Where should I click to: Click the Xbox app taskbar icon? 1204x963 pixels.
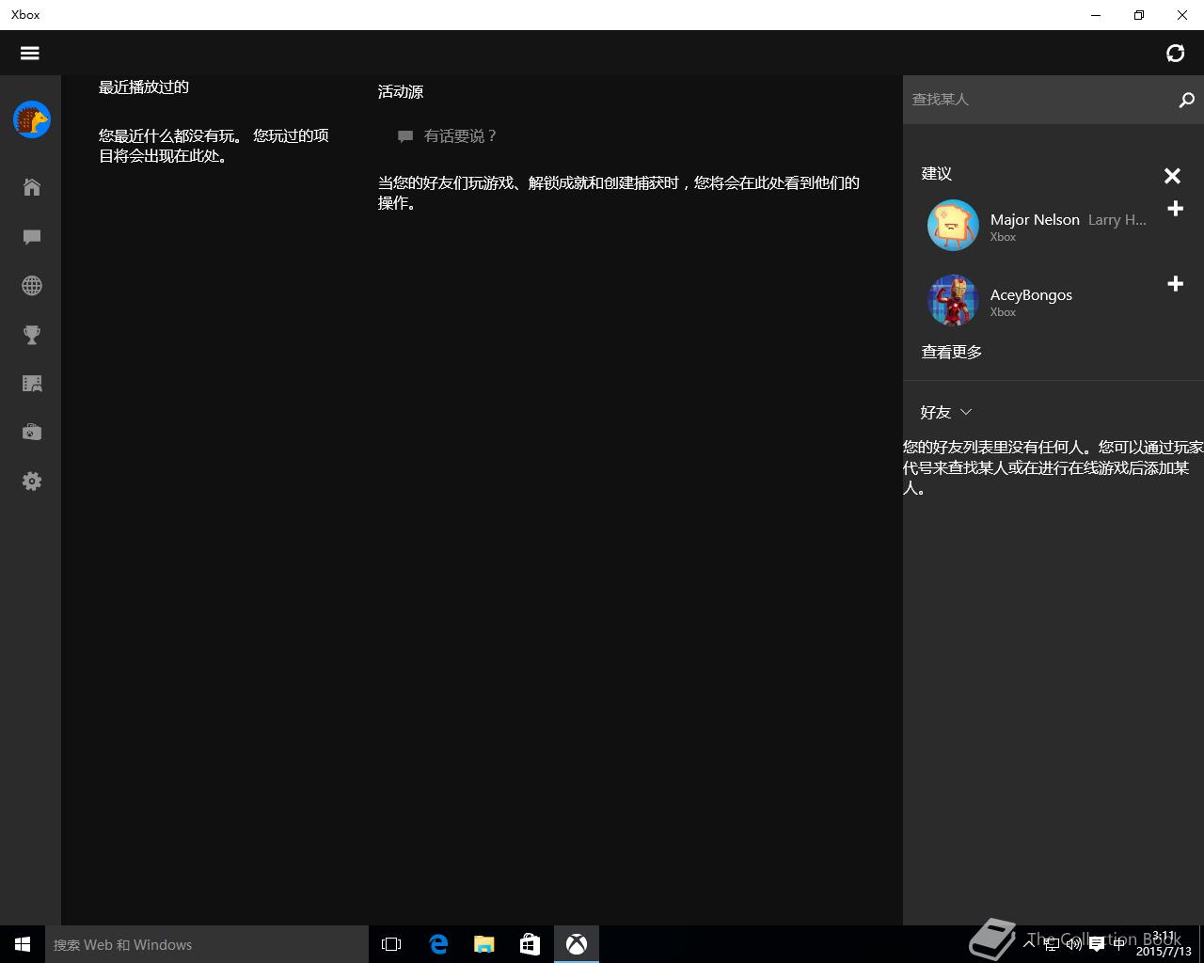pos(577,944)
